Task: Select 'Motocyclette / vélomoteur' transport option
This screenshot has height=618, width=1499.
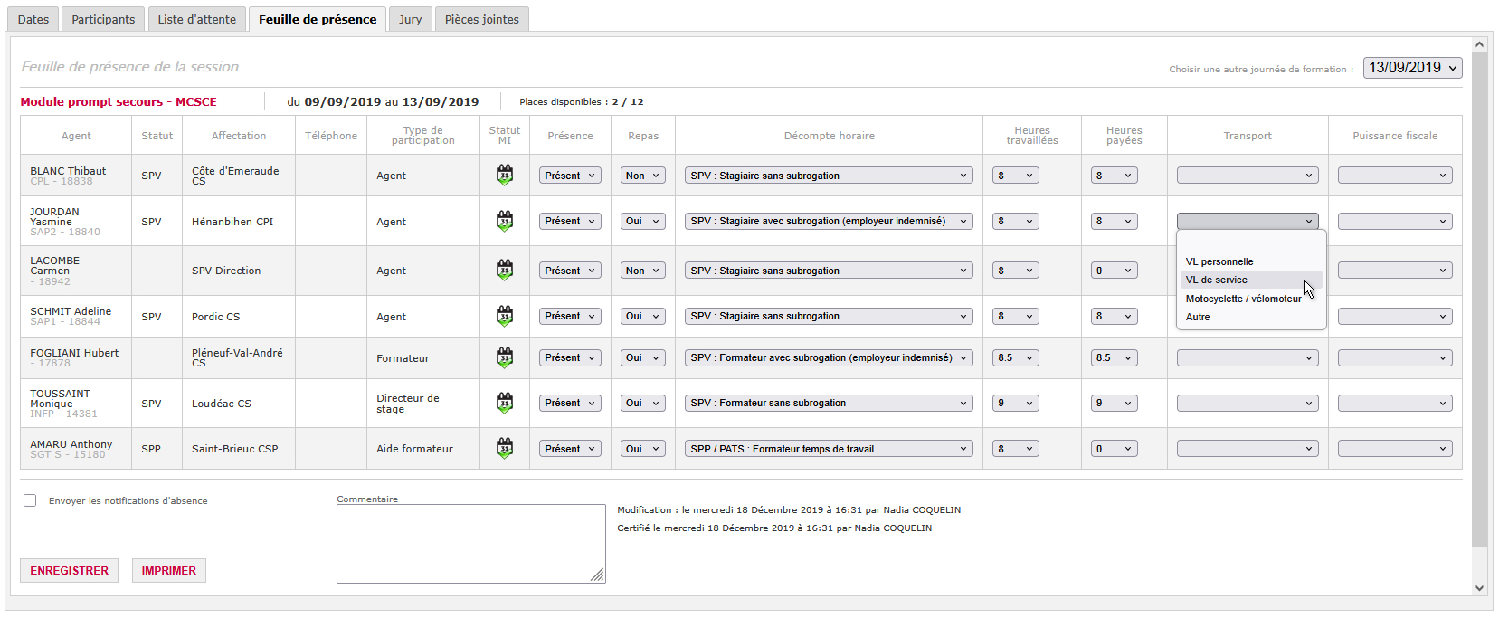Action: 1251,299
